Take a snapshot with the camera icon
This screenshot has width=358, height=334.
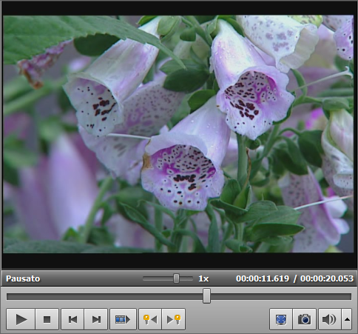(305, 319)
